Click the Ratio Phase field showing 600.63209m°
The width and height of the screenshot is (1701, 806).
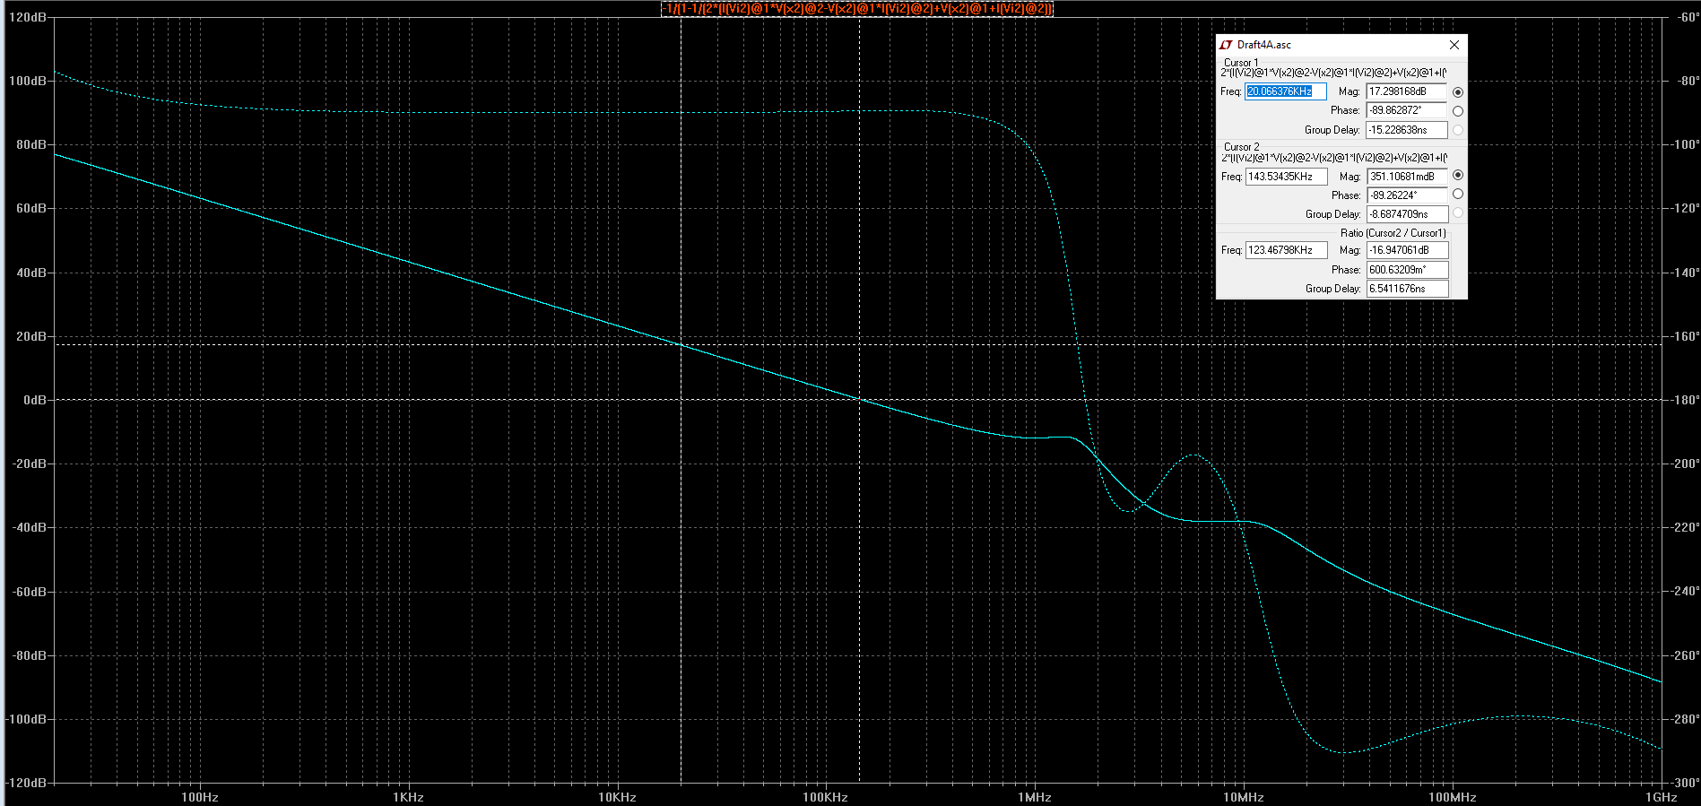pos(1407,270)
